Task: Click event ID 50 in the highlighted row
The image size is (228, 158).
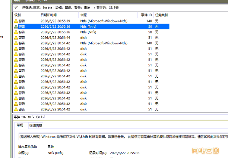Action: pyautogui.click(x=150, y=26)
